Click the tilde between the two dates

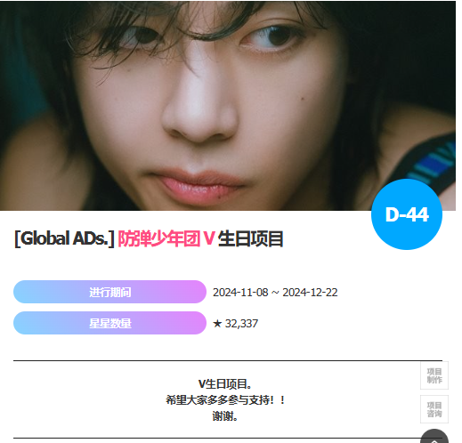[275, 292]
